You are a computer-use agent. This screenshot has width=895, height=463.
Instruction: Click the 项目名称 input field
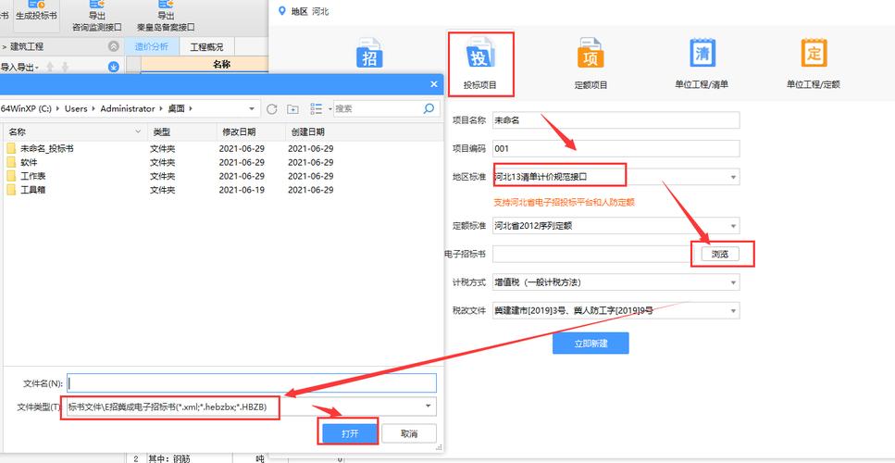(615, 119)
